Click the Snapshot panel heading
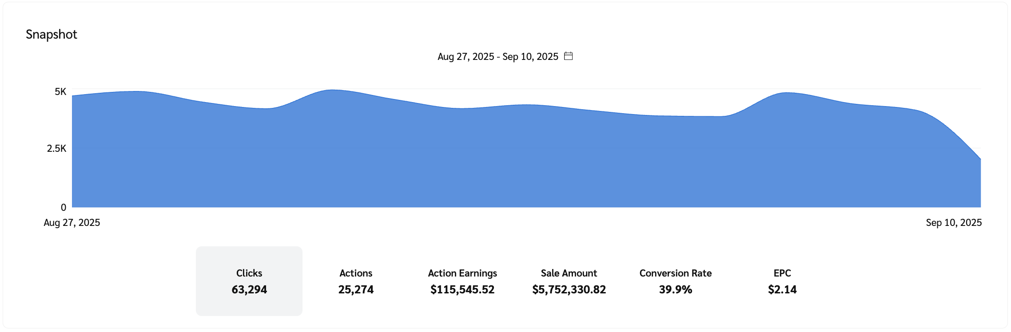1011x332 pixels. coord(52,34)
